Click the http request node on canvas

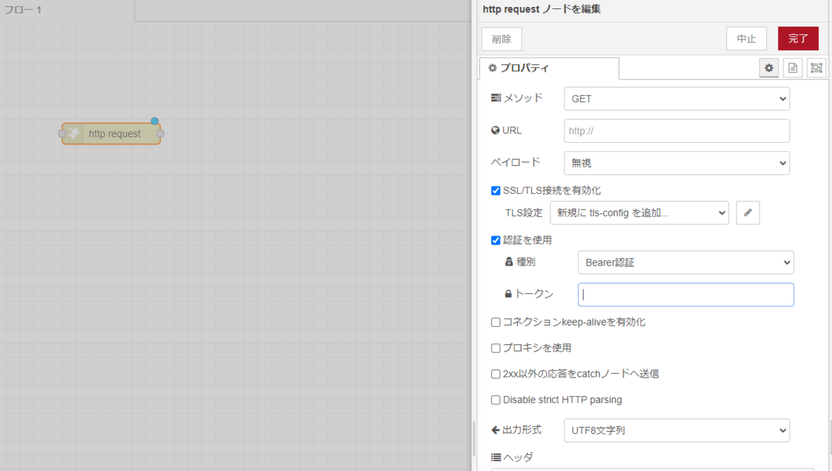(114, 134)
